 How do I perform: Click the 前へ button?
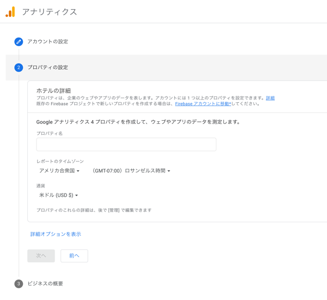74,256
